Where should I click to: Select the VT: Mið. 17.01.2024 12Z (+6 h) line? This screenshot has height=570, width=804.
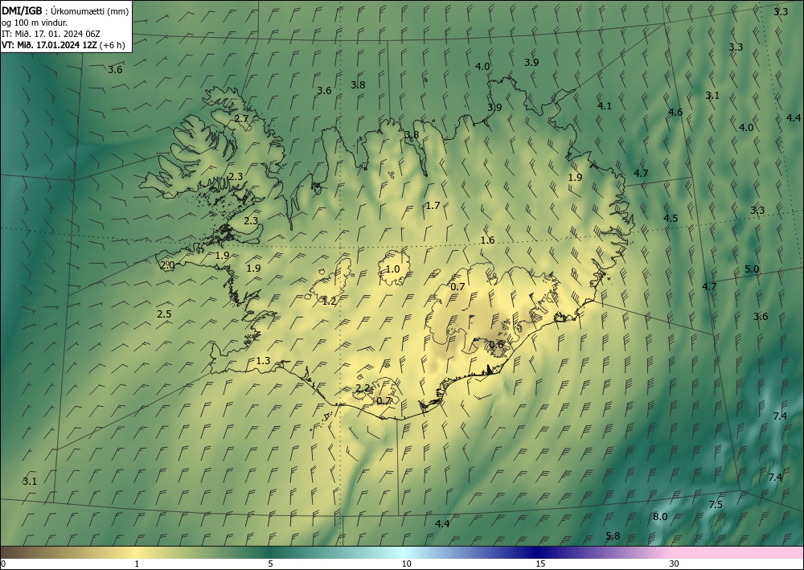(x=63, y=45)
